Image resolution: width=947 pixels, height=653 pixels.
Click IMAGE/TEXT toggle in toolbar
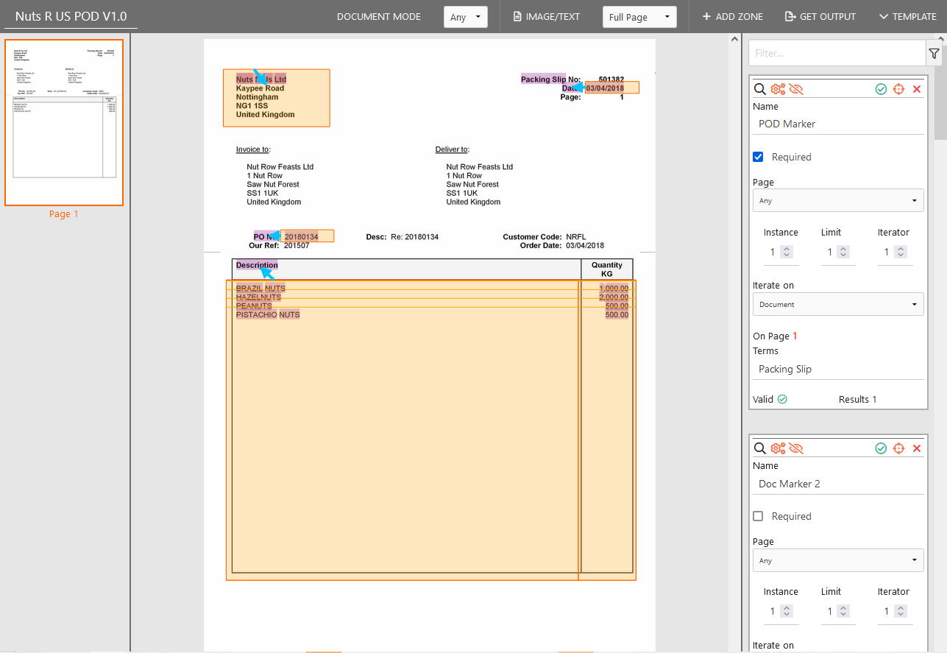[547, 16]
